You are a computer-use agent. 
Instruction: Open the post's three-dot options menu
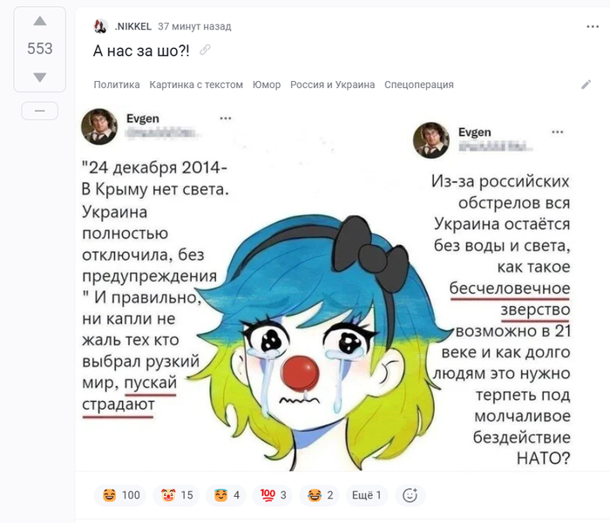coord(592,26)
